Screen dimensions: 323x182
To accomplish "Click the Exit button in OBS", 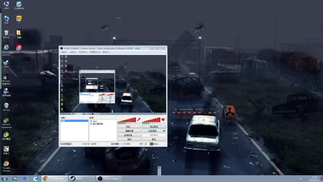I will point(154,140).
